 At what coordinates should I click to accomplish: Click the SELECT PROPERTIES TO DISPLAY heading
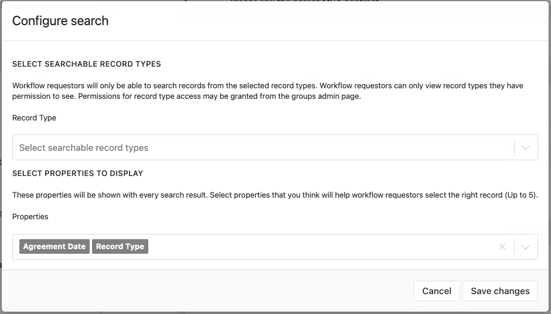(x=77, y=174)
